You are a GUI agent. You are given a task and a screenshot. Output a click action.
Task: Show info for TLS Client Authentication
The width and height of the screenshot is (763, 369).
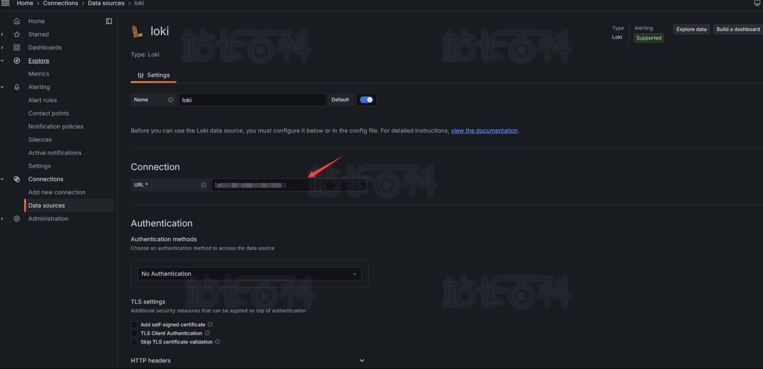207,333
